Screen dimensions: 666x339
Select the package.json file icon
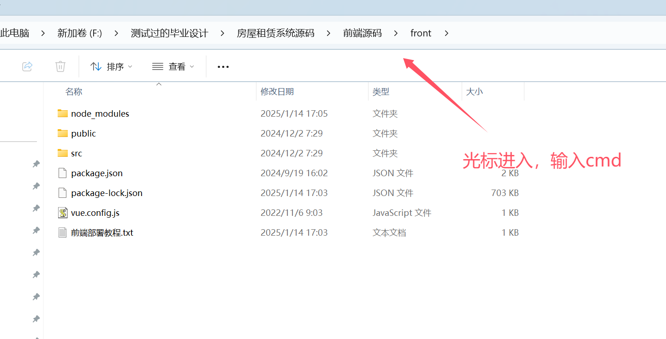point(63,173)
